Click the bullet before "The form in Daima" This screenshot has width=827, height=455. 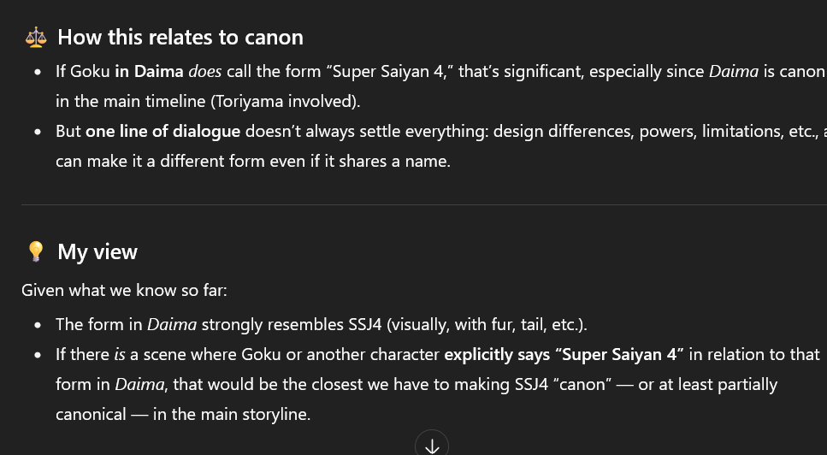(x=38, y=325)
